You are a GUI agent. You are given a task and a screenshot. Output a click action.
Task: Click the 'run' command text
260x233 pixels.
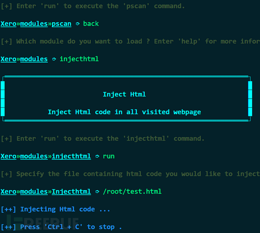(109, 156)
